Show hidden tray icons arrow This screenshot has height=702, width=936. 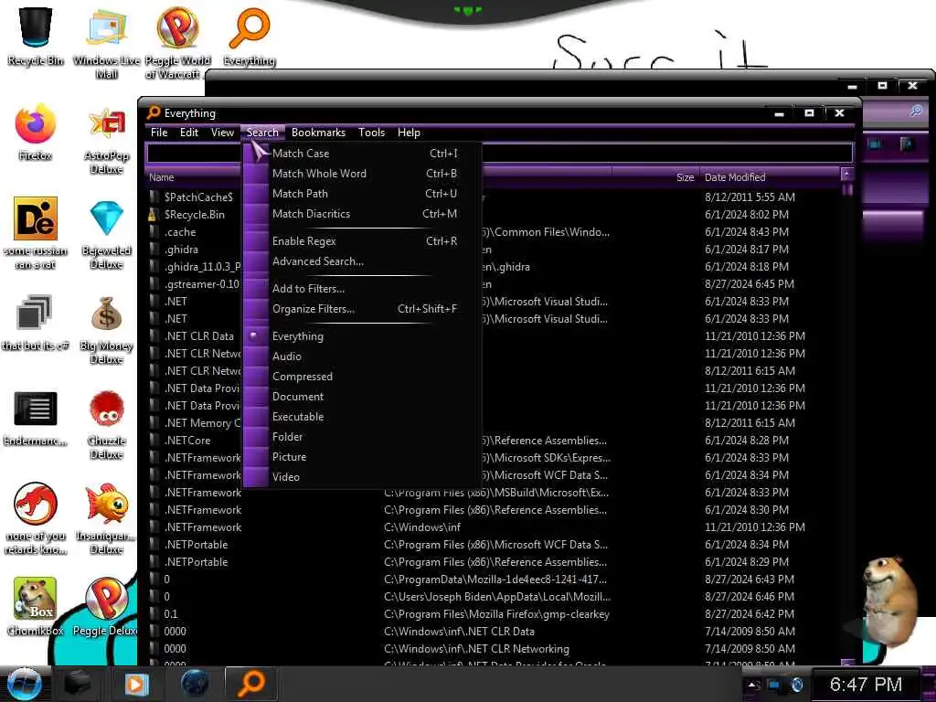[x=753, y=685]
